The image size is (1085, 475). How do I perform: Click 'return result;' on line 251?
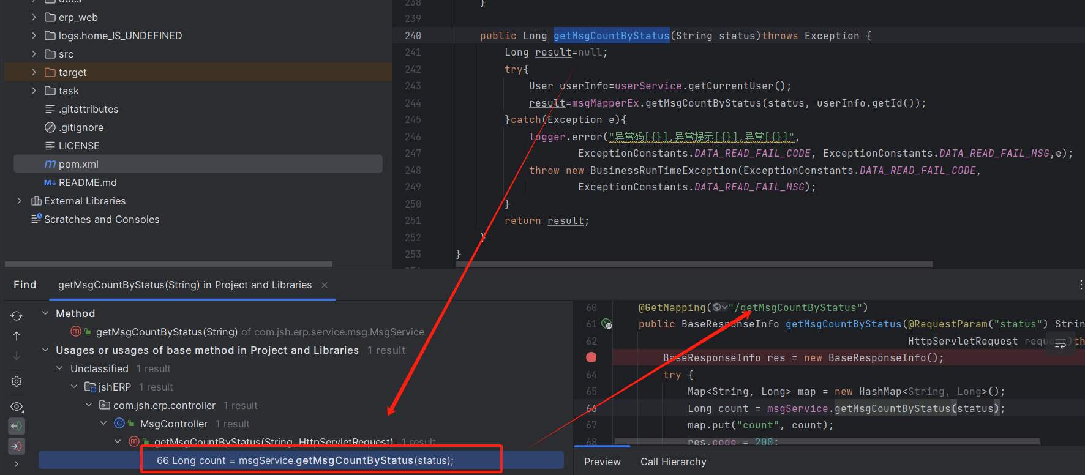(x=547, y=221)
